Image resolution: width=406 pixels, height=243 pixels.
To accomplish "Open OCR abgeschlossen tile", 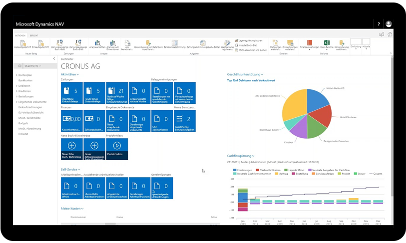I will click(162, 121).
